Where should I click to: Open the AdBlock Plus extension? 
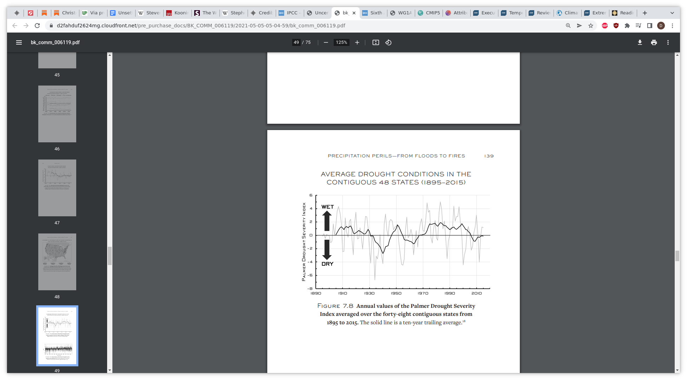[605, 26]
